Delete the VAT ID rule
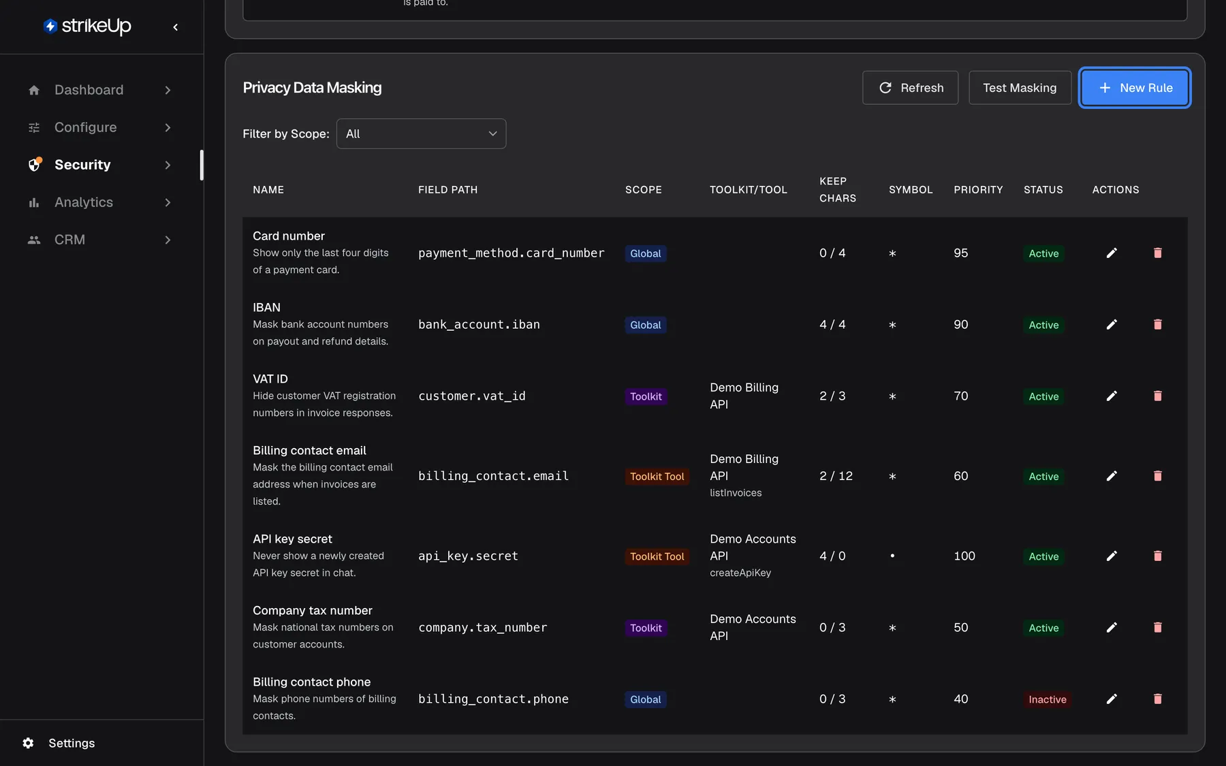 [x=1157, y=396]
